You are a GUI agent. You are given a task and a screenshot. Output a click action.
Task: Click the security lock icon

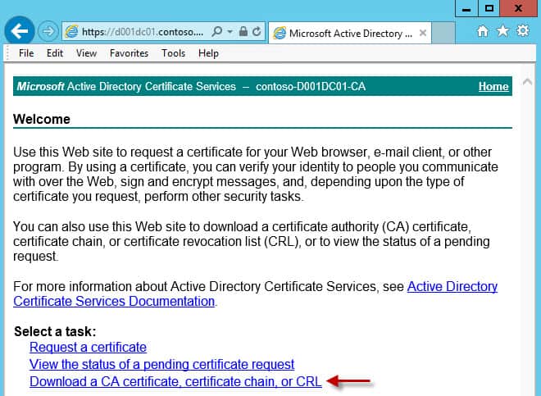[243, 31]
